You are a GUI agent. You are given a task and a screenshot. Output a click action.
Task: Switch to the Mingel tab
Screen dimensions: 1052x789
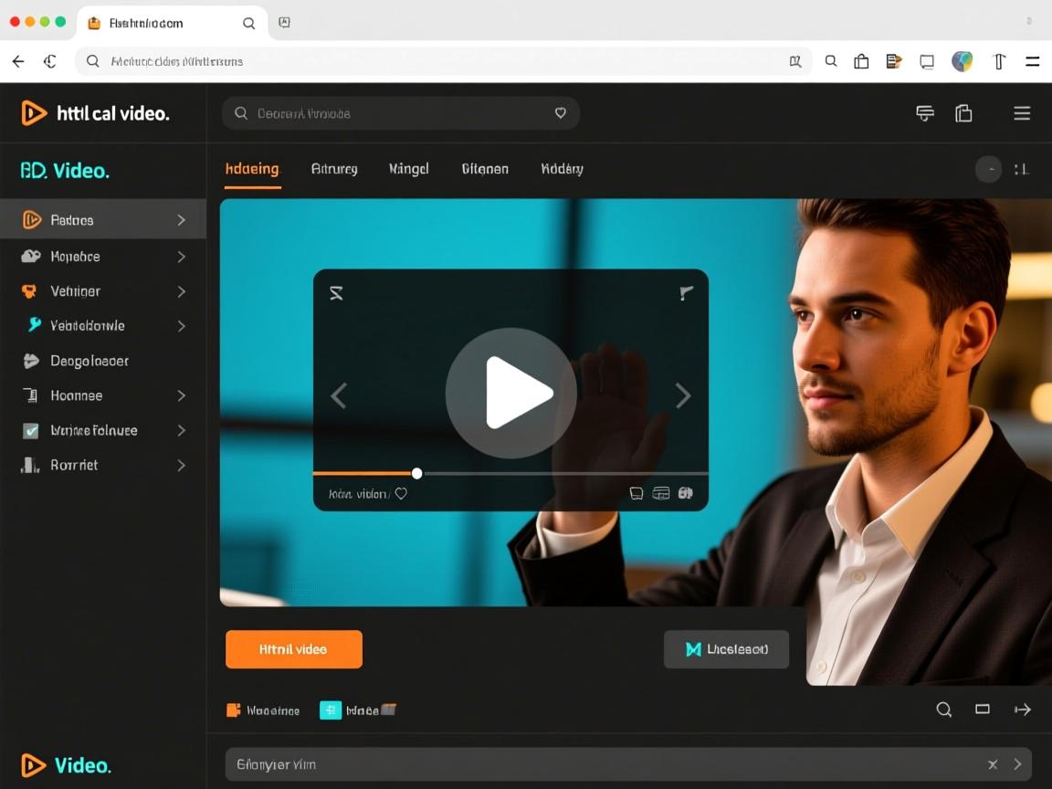(x=408, y=169)
